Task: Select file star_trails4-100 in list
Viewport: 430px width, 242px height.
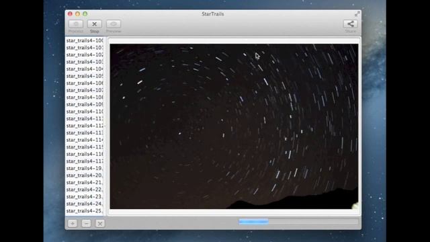Action: point(85,40)
